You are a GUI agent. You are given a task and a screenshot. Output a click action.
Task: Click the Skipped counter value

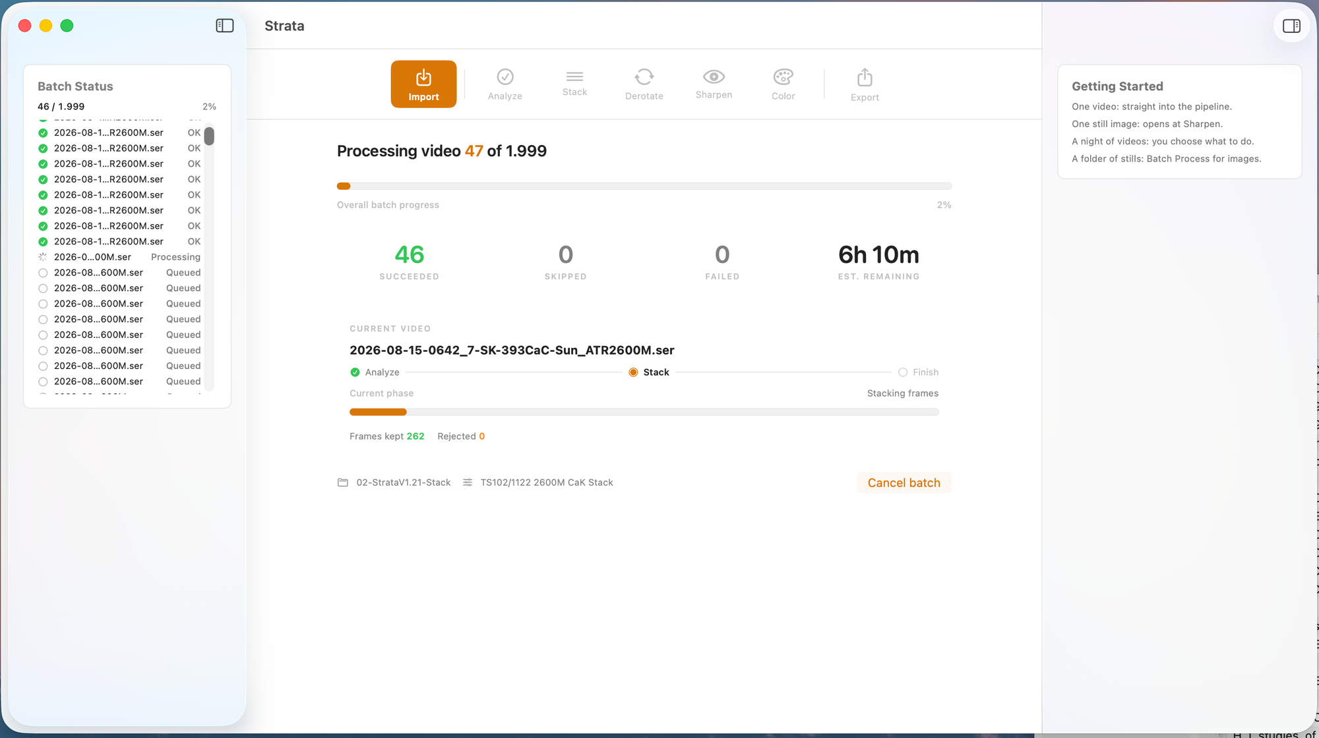click(x=566, y=254)
